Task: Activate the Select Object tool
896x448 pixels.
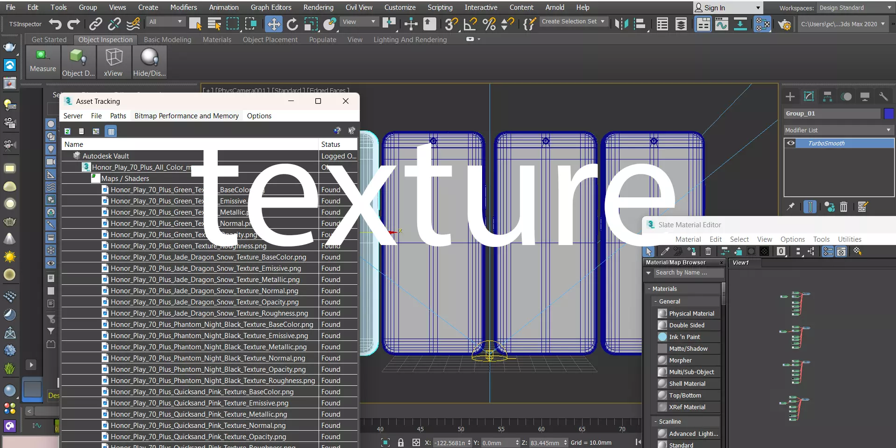Action: click(x=195, y=24)
